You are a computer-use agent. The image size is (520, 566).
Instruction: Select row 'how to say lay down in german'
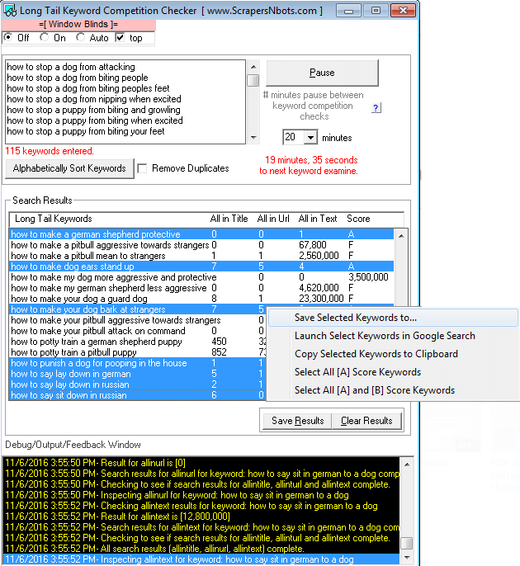click(x=138, y=374)
